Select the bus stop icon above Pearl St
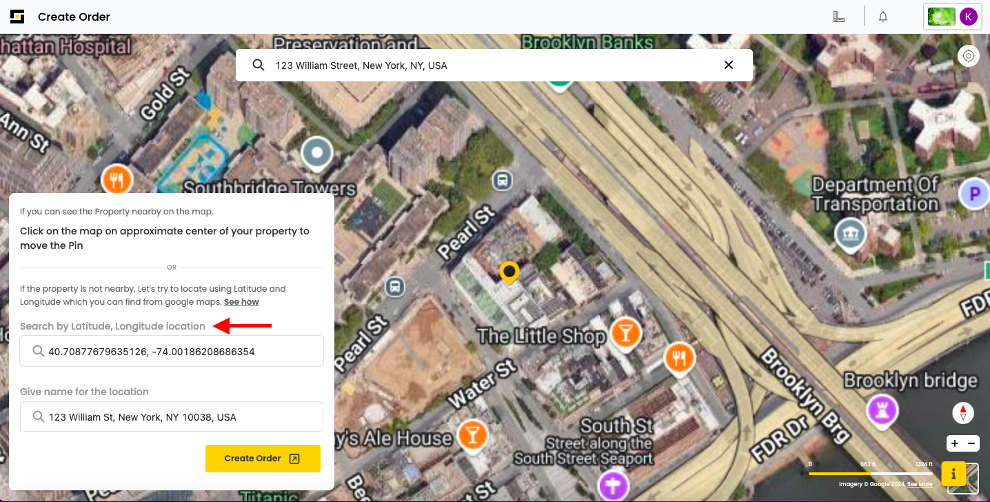This screenshot has width=990, height=502. point(503,181)
